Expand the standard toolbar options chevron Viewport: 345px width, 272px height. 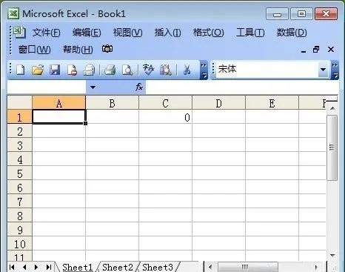click(x=204, y=70)
